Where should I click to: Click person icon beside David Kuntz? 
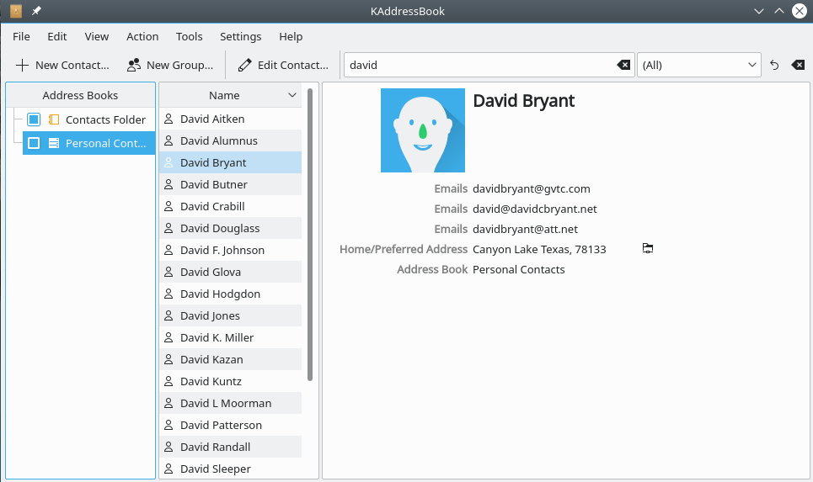[x=168, y=382]
